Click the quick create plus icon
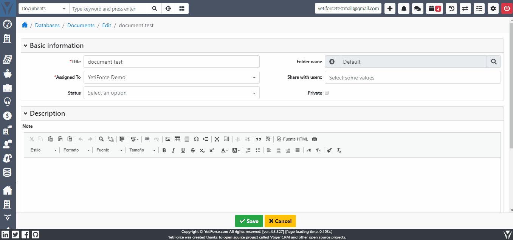513x240 pixels. pos(390,9)
